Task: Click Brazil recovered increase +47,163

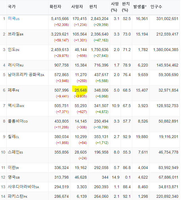Action: [x=101, y=40]
